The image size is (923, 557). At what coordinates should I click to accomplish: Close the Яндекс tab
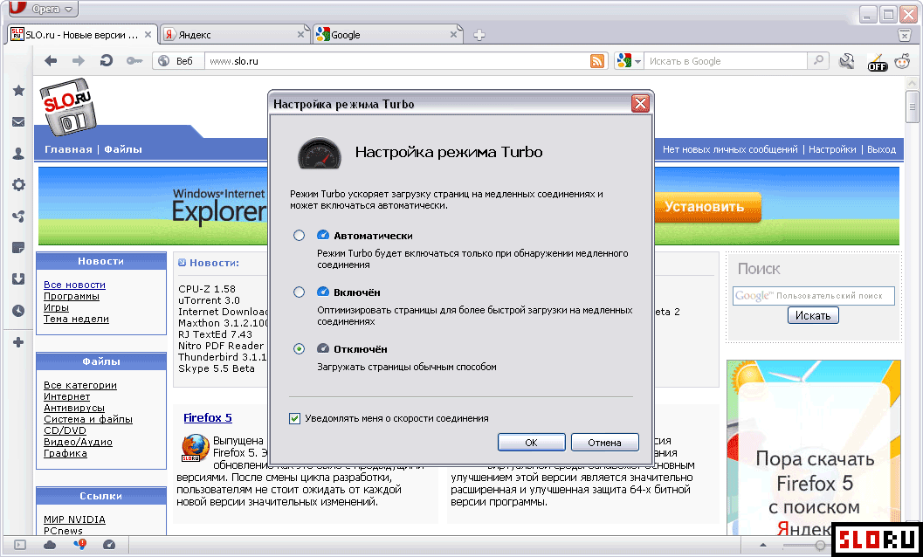[x=300, y=35]
